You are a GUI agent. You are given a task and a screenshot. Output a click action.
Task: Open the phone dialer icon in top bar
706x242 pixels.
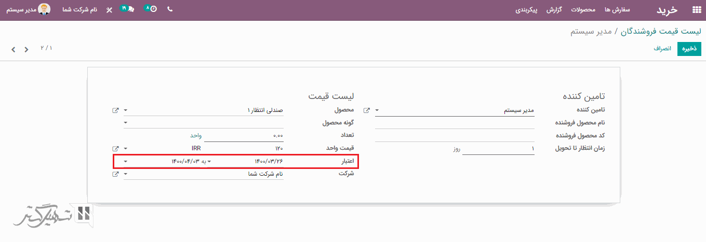point(170,9)
